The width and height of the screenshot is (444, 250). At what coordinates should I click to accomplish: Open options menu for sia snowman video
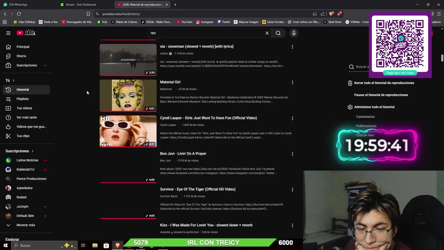(292, 47)
